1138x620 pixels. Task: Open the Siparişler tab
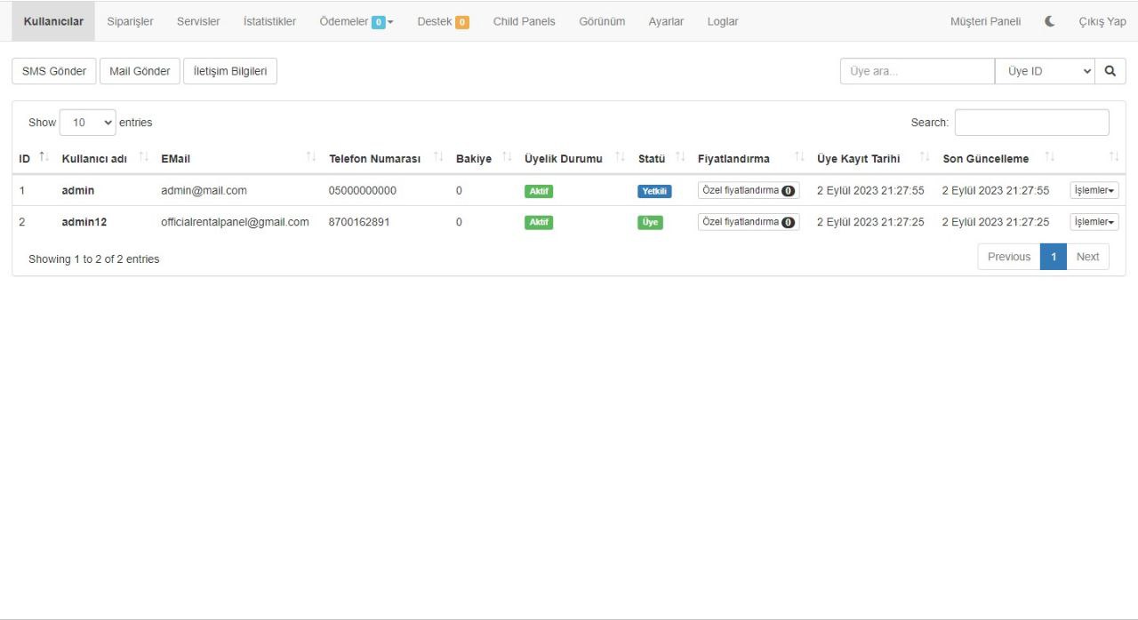(130, 21)
